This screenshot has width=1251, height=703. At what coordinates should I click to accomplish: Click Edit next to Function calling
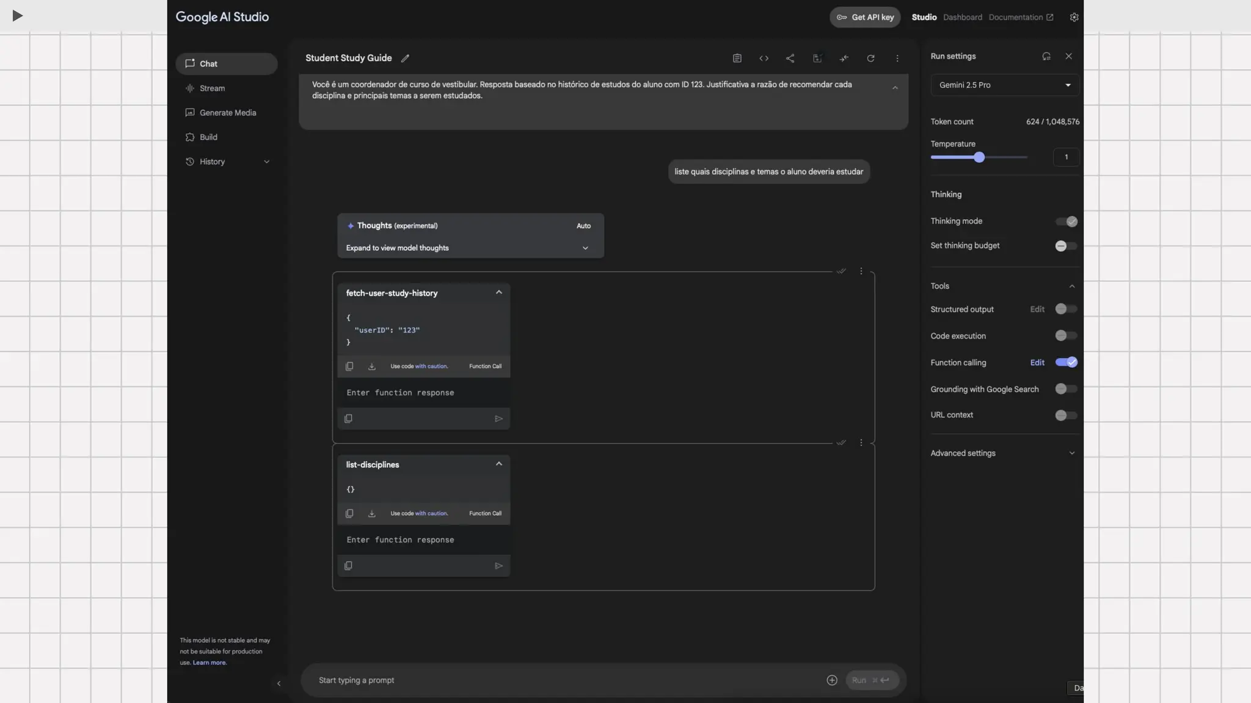click(x=1037, y=362)
